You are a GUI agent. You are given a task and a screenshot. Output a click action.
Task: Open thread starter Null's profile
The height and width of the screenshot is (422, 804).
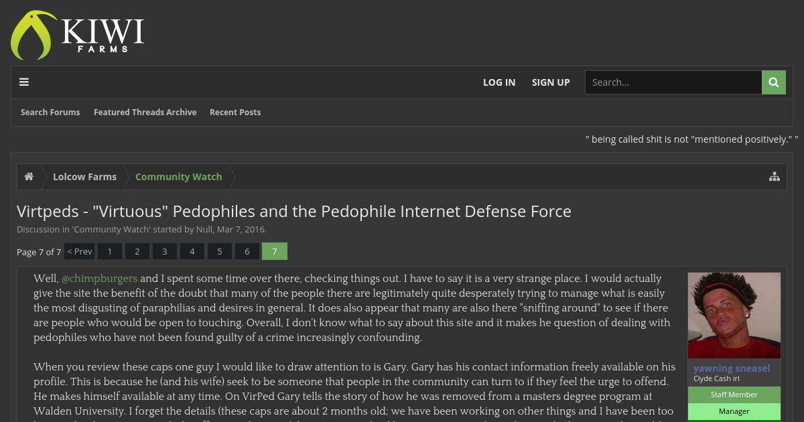[x=204, y=229]
